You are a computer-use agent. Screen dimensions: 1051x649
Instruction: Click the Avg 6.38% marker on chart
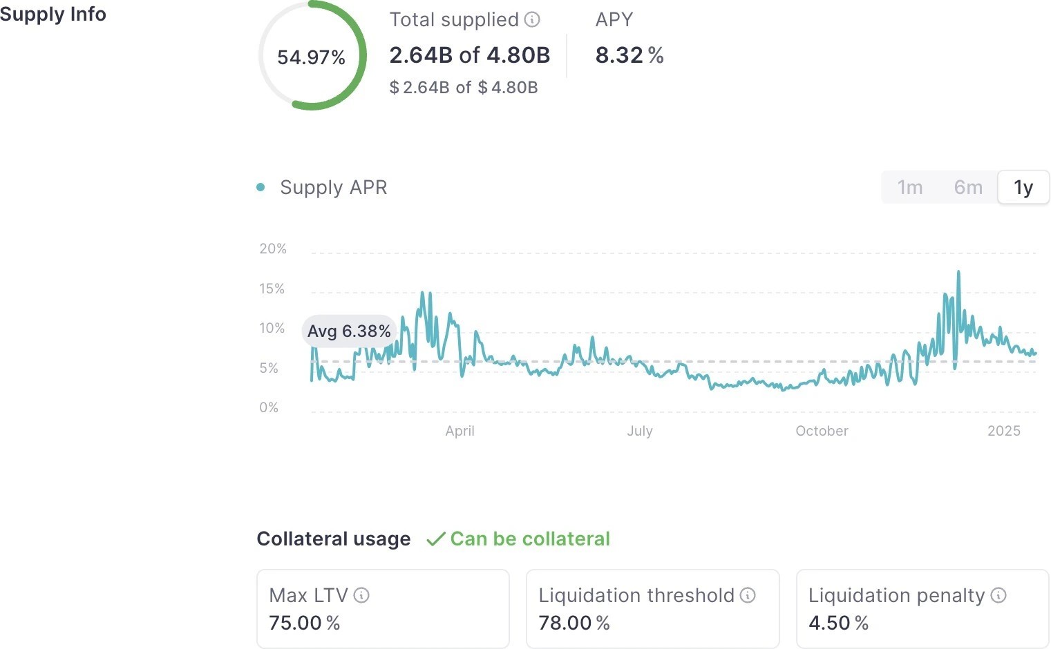click(x=348, y=331)
